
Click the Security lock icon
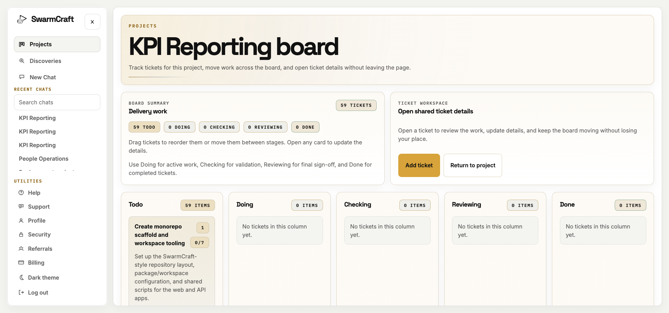pyautogui.click(x=21, y=234)
